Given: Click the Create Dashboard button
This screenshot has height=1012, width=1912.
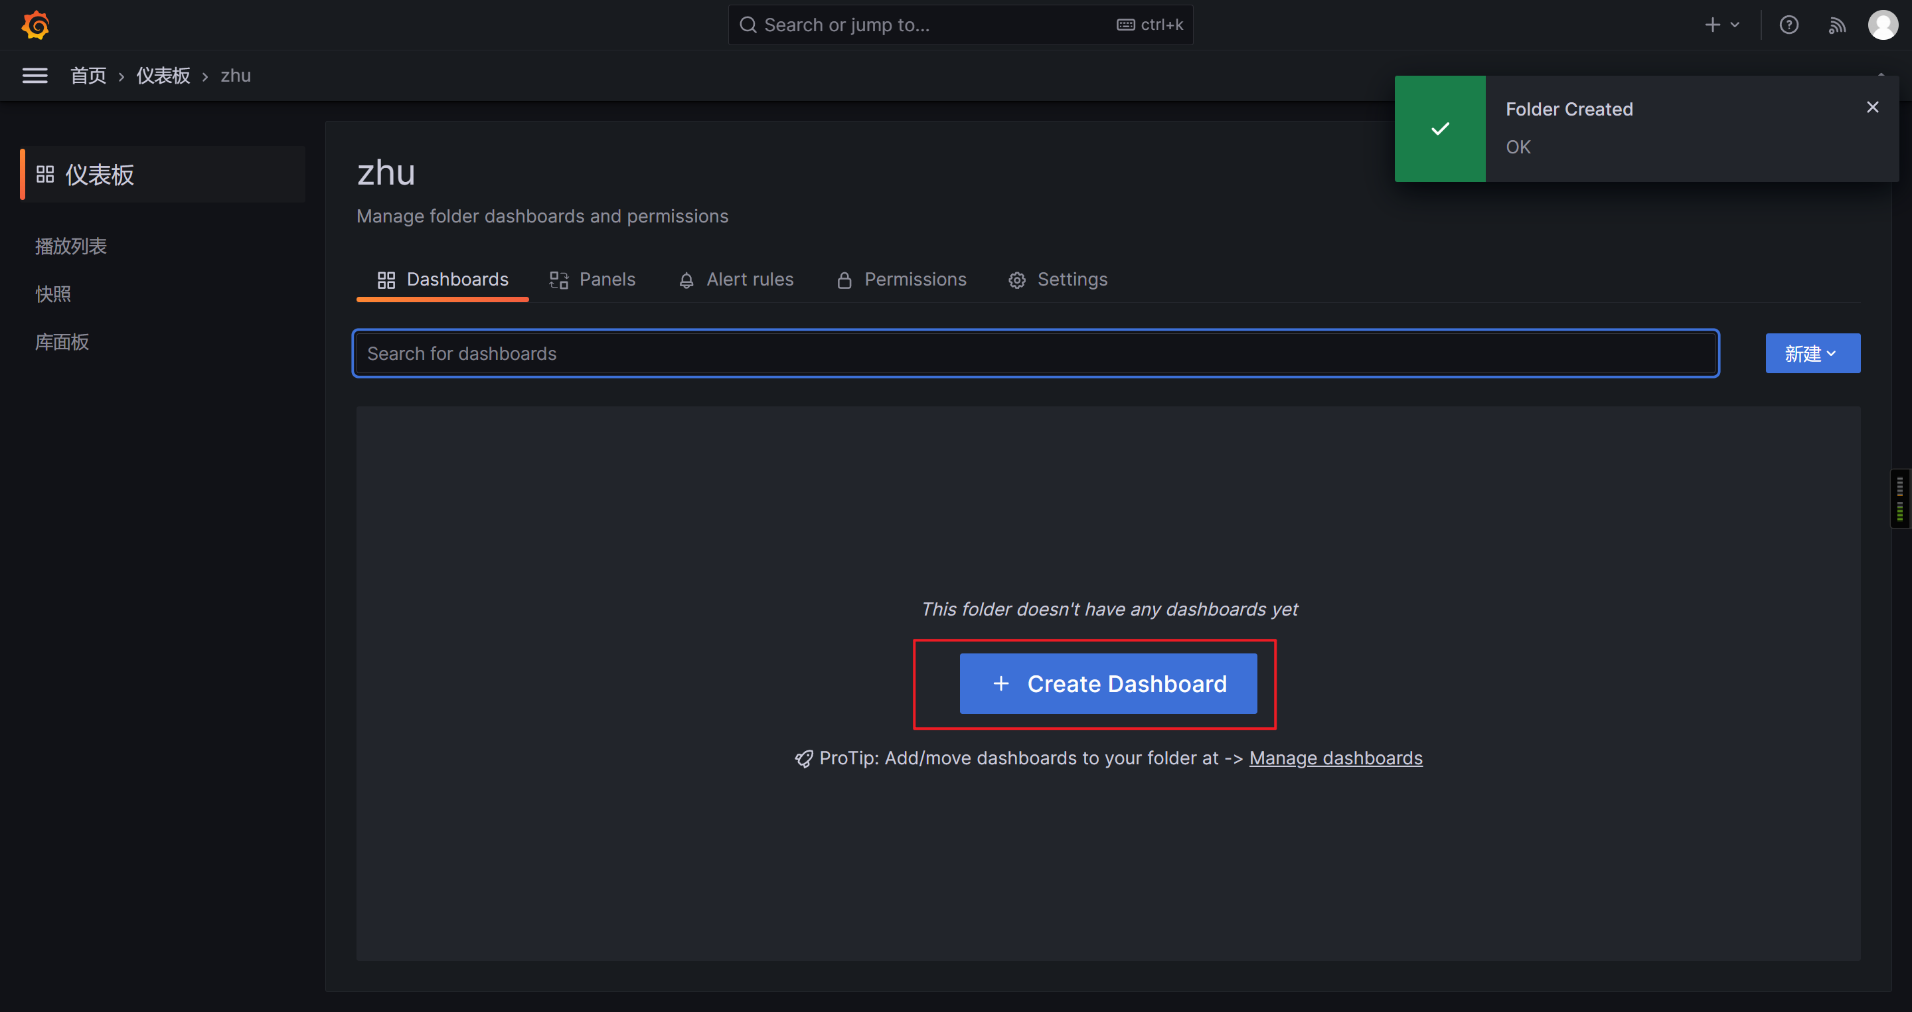Looking at the screenshot, I should 1108,684.
